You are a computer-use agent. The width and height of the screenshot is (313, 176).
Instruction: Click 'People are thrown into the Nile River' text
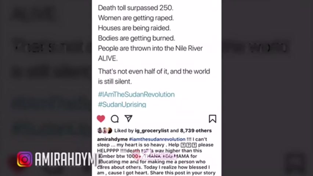pyautogui.click(x=150, y=48)
